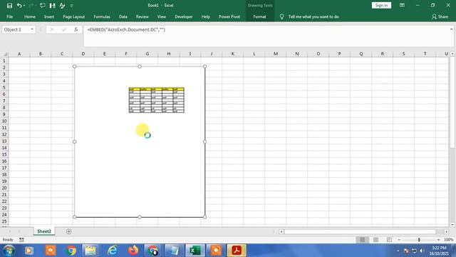The height and width of the screenshot is (257, 456).
Task: Click the Share button
Action: tap(440, 16)
